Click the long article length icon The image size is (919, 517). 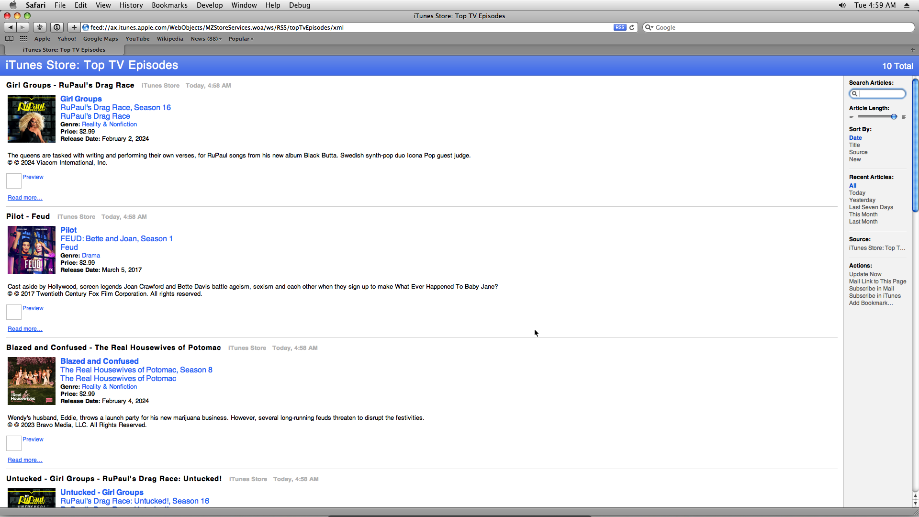pyautogui.click(x=904, y=117)
